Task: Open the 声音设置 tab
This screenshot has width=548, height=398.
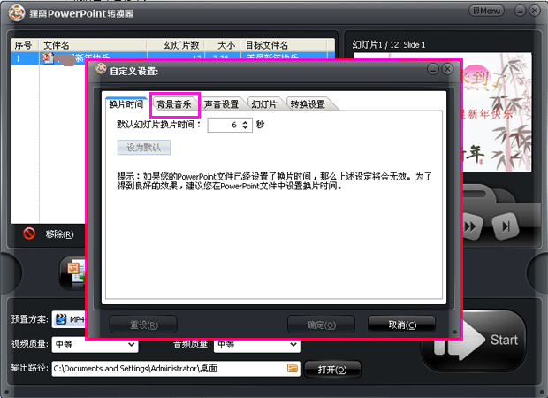Action: pyautogui.click(x=222, y=104)
